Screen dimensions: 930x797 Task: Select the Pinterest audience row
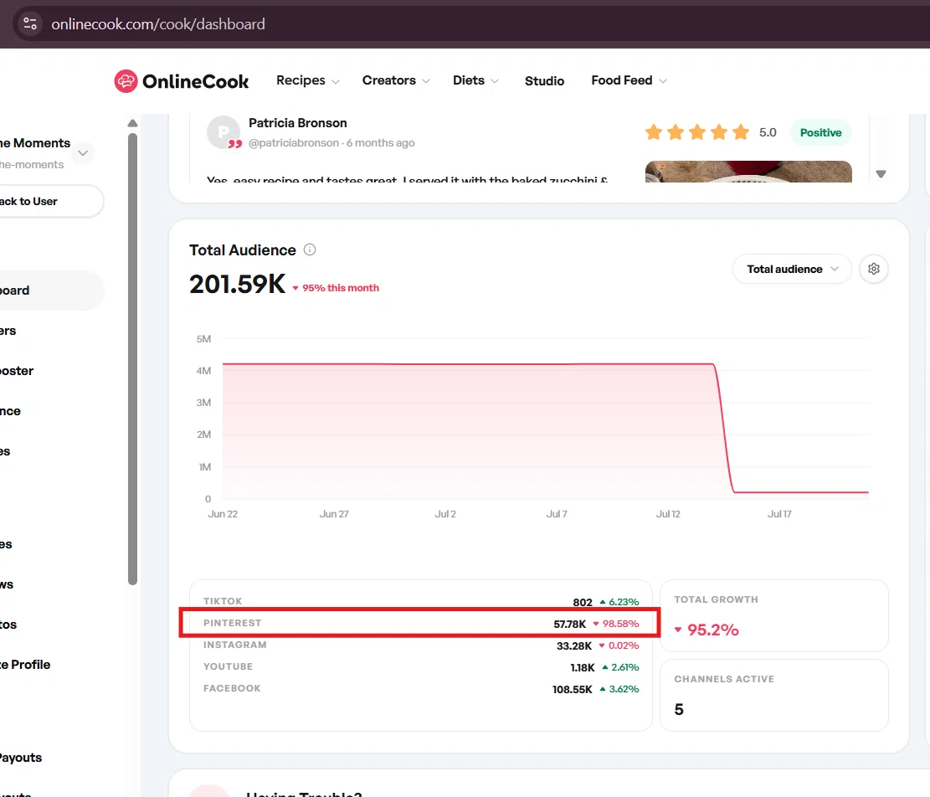click(420, 623)
